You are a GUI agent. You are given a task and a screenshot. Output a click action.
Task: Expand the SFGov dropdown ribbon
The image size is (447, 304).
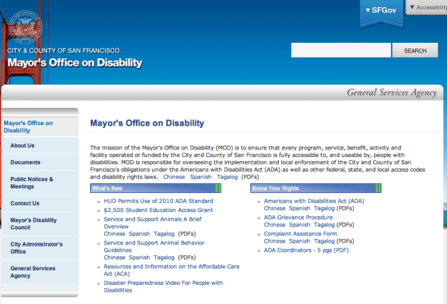pyautogui.click(x=381, y=13)
